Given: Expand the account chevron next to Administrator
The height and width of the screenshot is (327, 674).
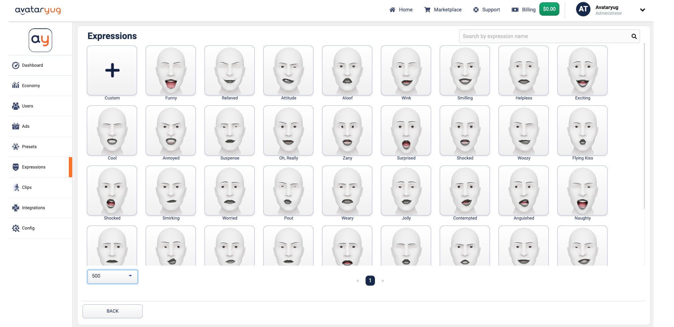Looking at the screenshot, I should click(x=642, y=10).
